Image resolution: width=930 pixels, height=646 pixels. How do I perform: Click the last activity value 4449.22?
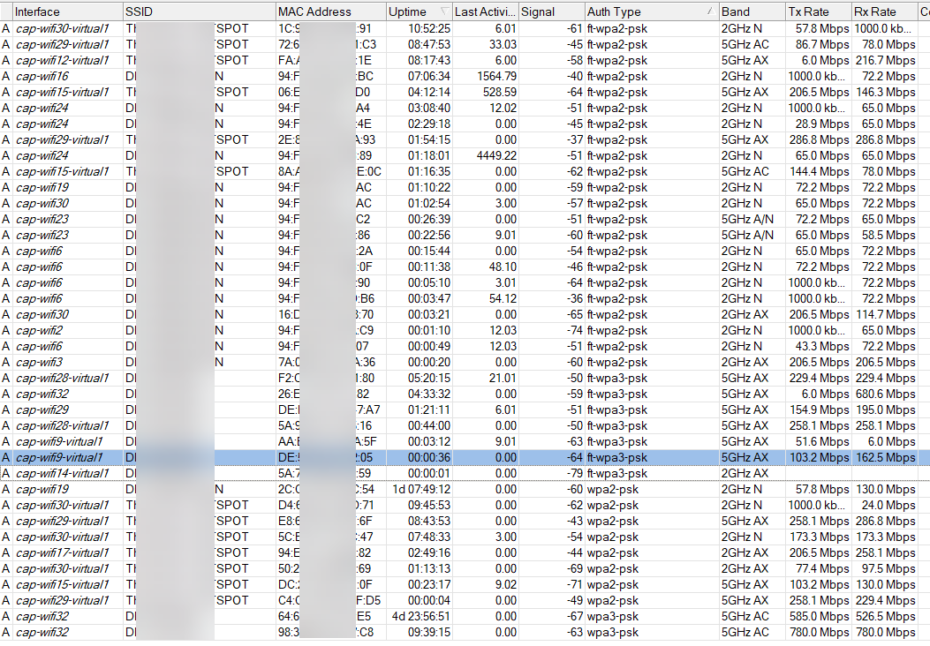click(496, 155)
